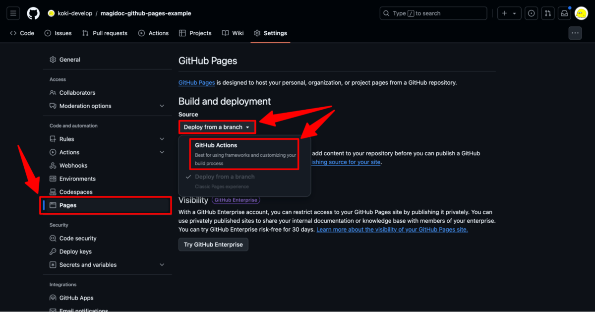Click the Environments server icon
The image size is (595, 312).
tap(53, 179)
